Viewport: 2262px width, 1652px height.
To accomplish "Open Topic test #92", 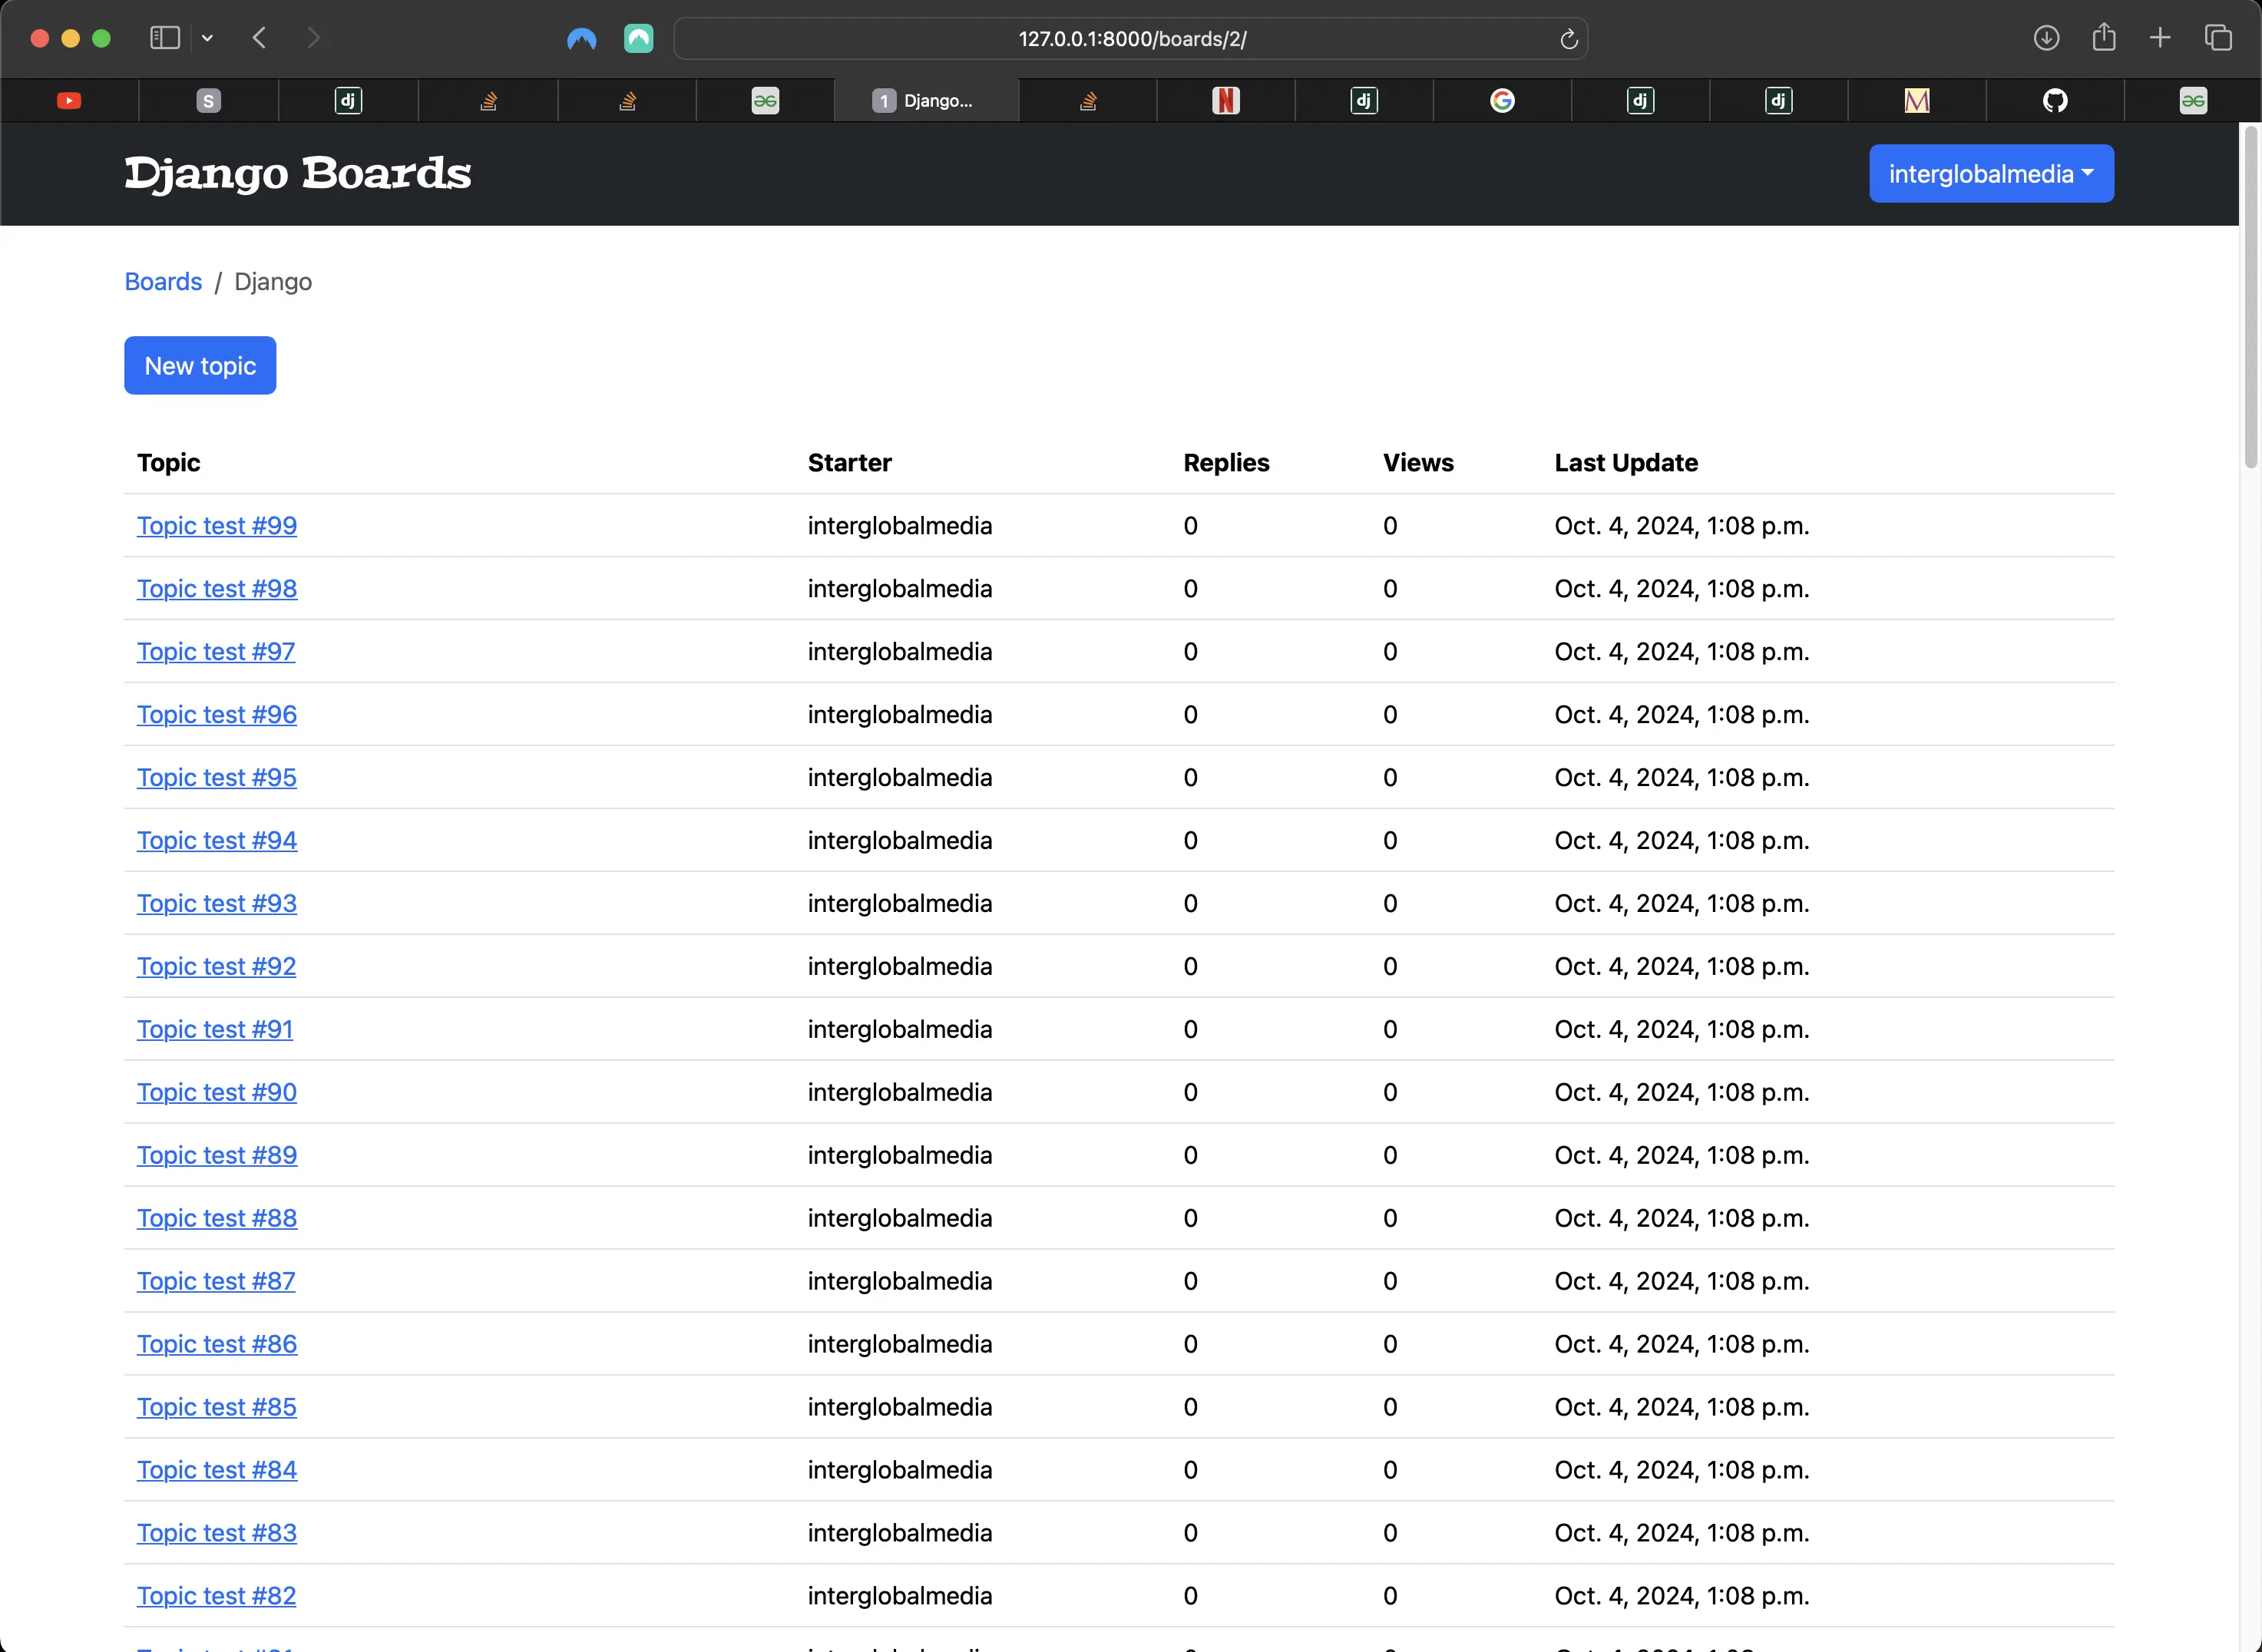I will (x=217, y=966).
